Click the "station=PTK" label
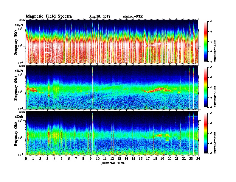236x182 pixels. 133,17
